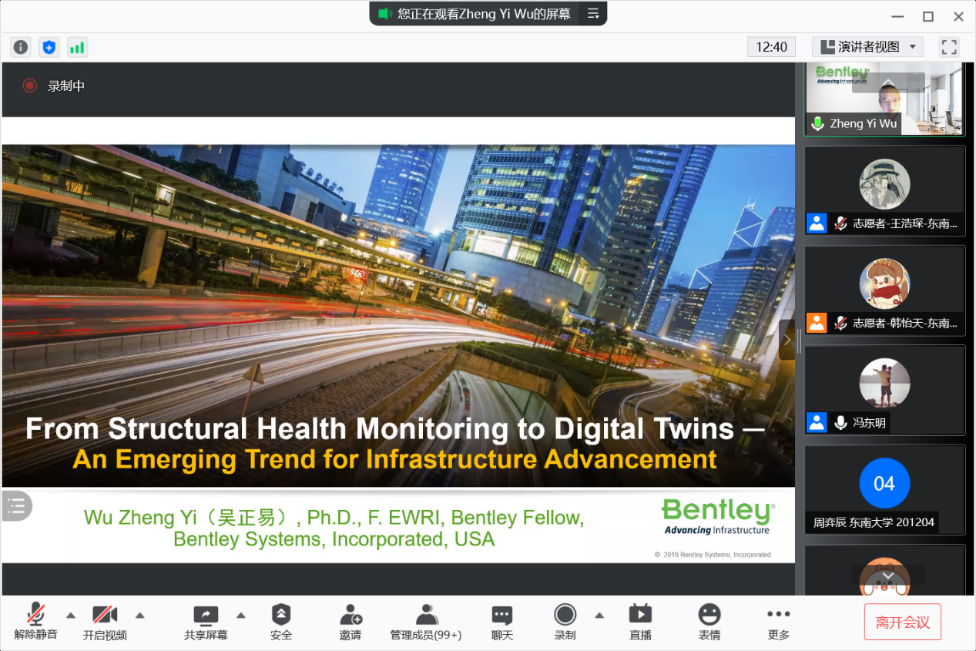Open the 表情 reactions panel
Screen dimensions: 976x651
click(x=709, y=622)
